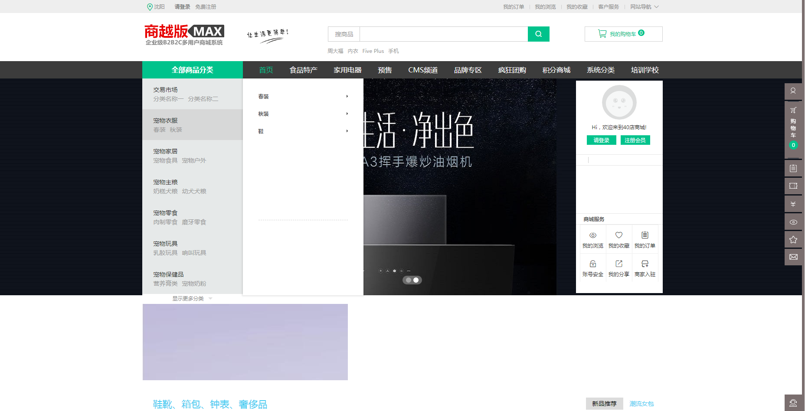805x411 pixels.
Task: Open the yen wallet icon in sidebar
Action: point(793,204)
